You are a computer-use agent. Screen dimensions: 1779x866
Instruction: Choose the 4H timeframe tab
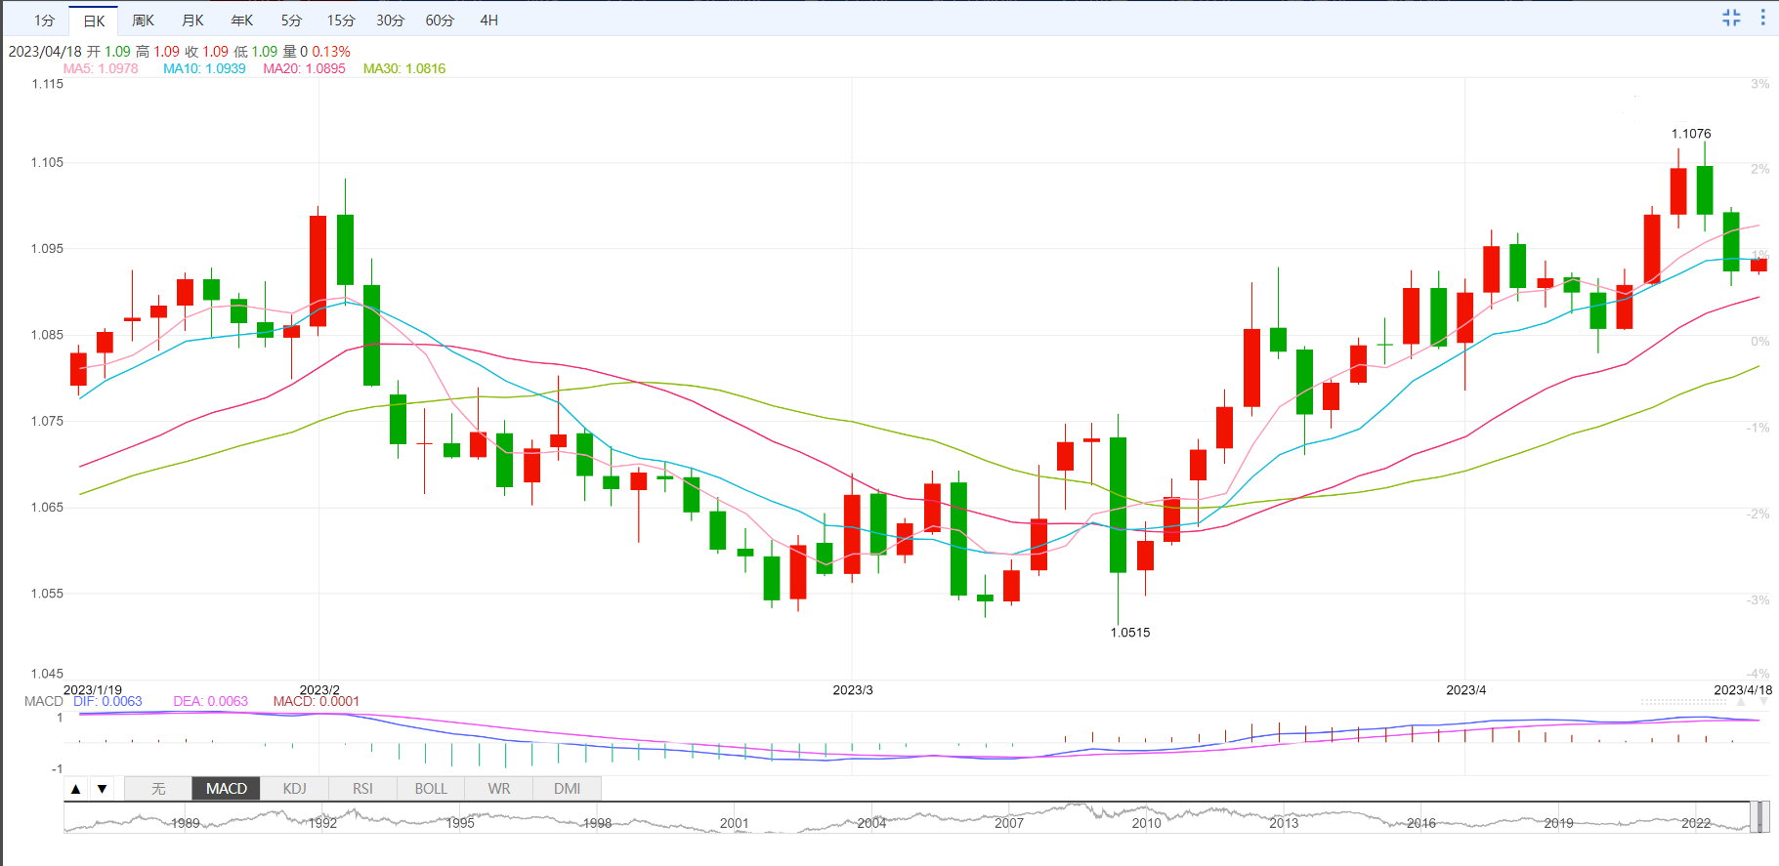pos(488,21)
